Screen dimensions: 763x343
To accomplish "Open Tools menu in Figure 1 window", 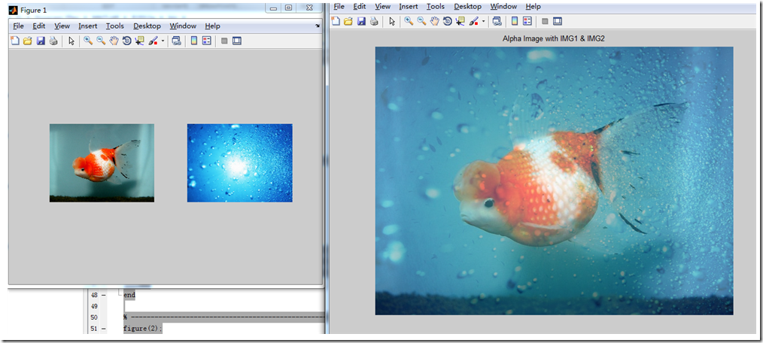I will coord(115,26).
